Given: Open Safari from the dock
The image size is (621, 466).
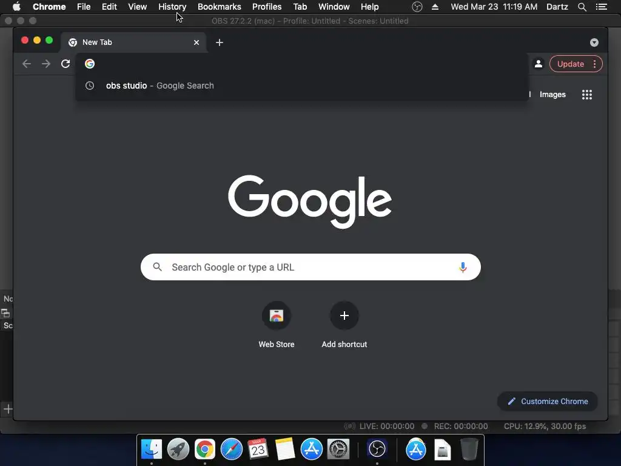Looking at the screenshot, I should pyautogui.click(x=231, y=449).
